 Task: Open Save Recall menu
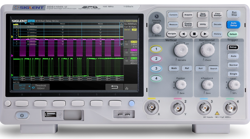click(203, 15)
